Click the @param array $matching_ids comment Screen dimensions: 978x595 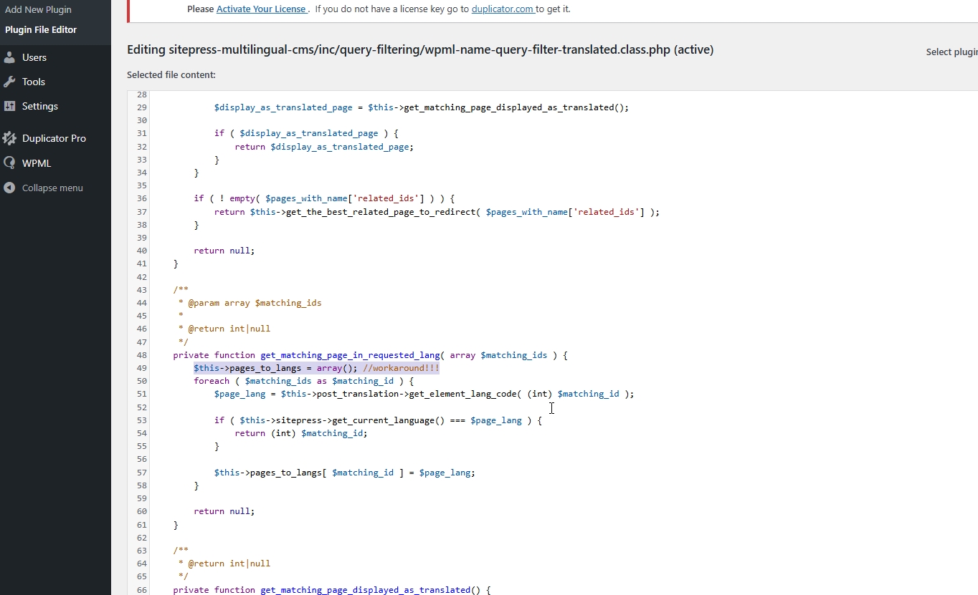(255, 303)
